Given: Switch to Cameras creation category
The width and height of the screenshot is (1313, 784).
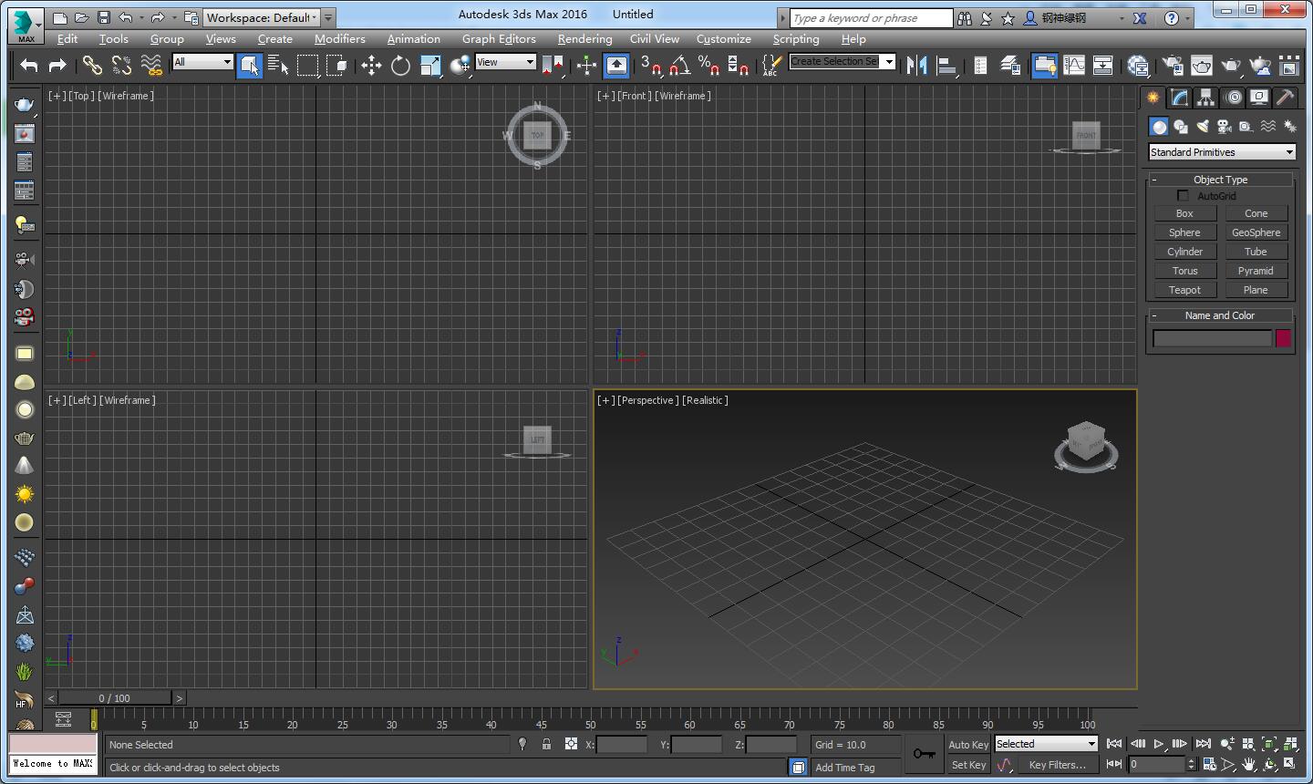Looking at the screenshot, I should (1225, 127).
